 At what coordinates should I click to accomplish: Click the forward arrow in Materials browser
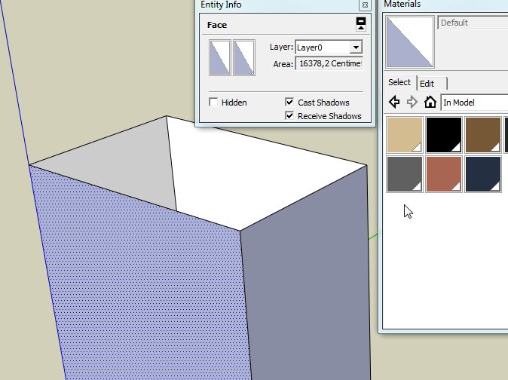coord(412,102)
